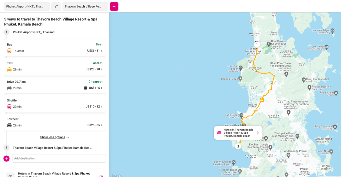Open Taxi option chevron at US$23–28
Image resolution: width=341 pixels, height=177 pixels.
pyautogui.click(x=101, y=69)
